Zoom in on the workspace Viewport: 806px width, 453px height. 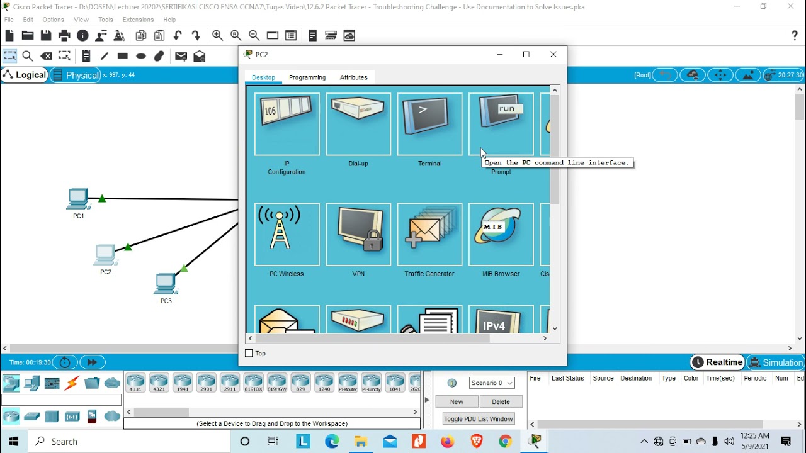click(x=218, y=36)
